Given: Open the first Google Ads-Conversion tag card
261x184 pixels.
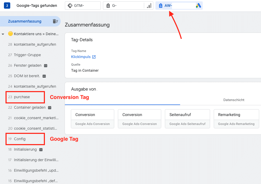Looking at the screenshot, I should click(x=92, y=119).
